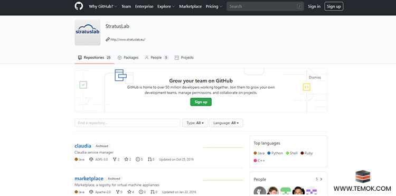Click the marketplace forks icon

(x=117, y=192)
